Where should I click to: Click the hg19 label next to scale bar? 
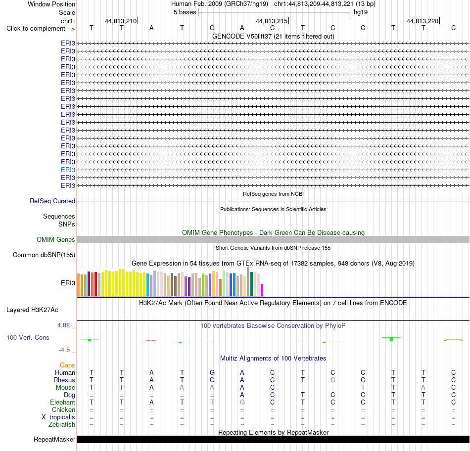pyautogui.click(x=361, y=12)
